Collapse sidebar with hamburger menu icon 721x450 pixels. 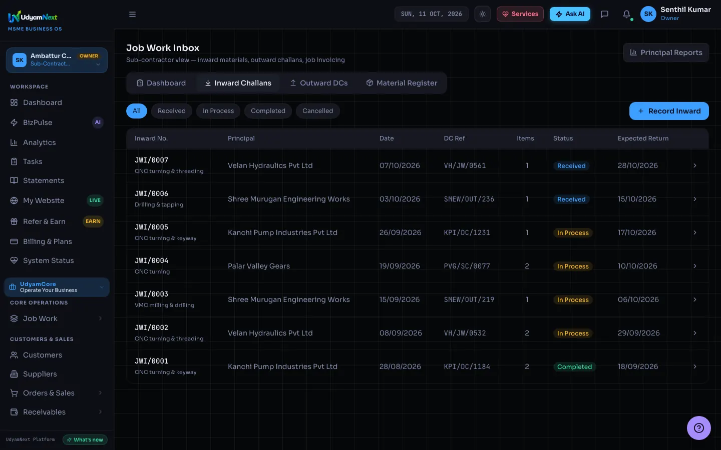click(132, 14)
